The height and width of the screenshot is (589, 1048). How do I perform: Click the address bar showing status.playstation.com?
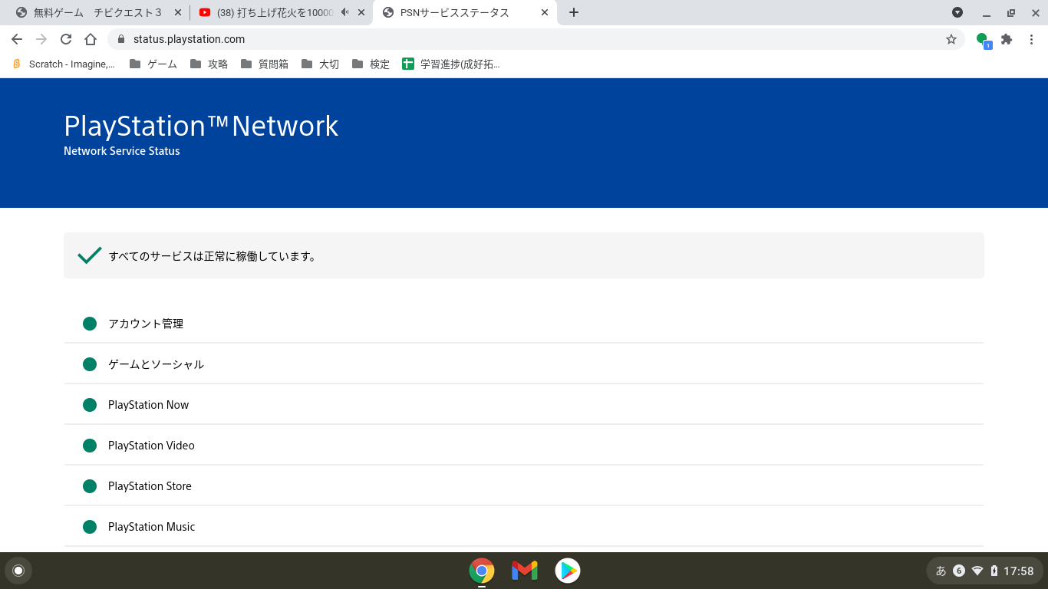[x=536, y=39]
